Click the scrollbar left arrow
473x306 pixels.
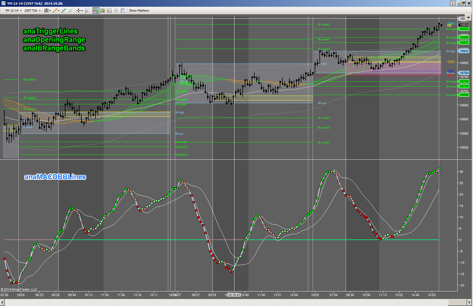[2, 302]
